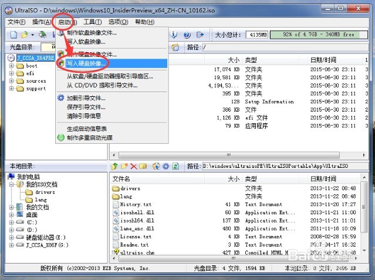The height and width of the screenshot is (280, 375).
Task: Click the New file toolbar icon
Action: click(13, 35)
